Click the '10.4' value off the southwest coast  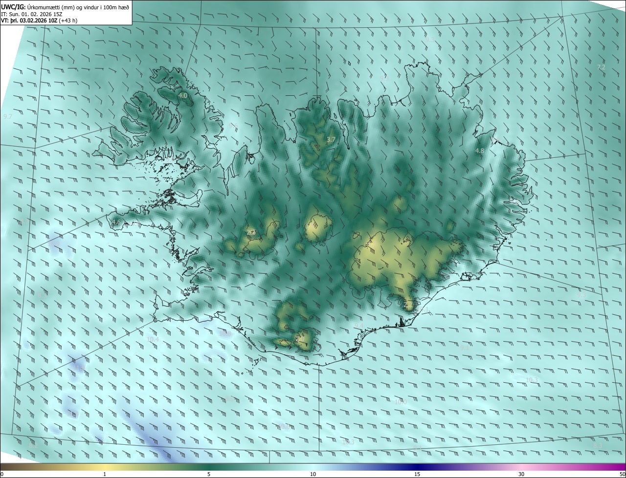click(x=153, y=339)
